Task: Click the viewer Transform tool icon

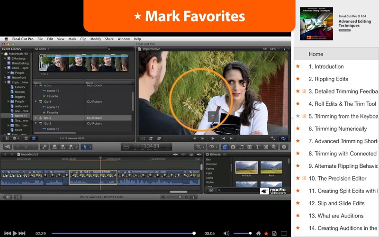Action: [x=143, y=138]
